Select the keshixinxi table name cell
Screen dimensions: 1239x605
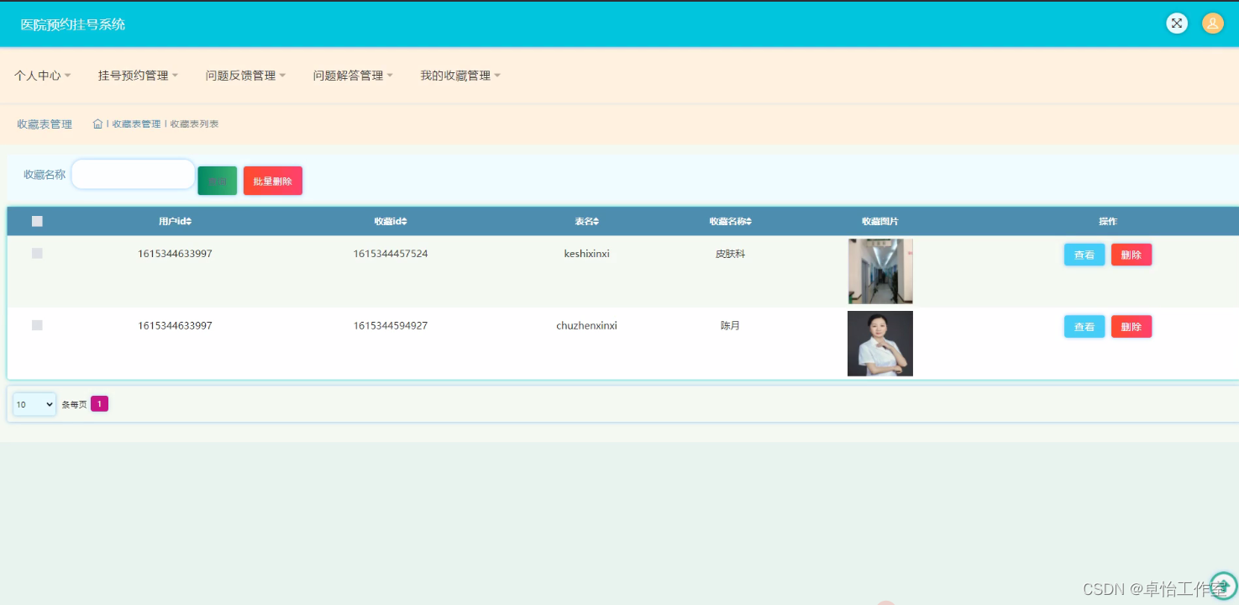[x=587, y=254]
